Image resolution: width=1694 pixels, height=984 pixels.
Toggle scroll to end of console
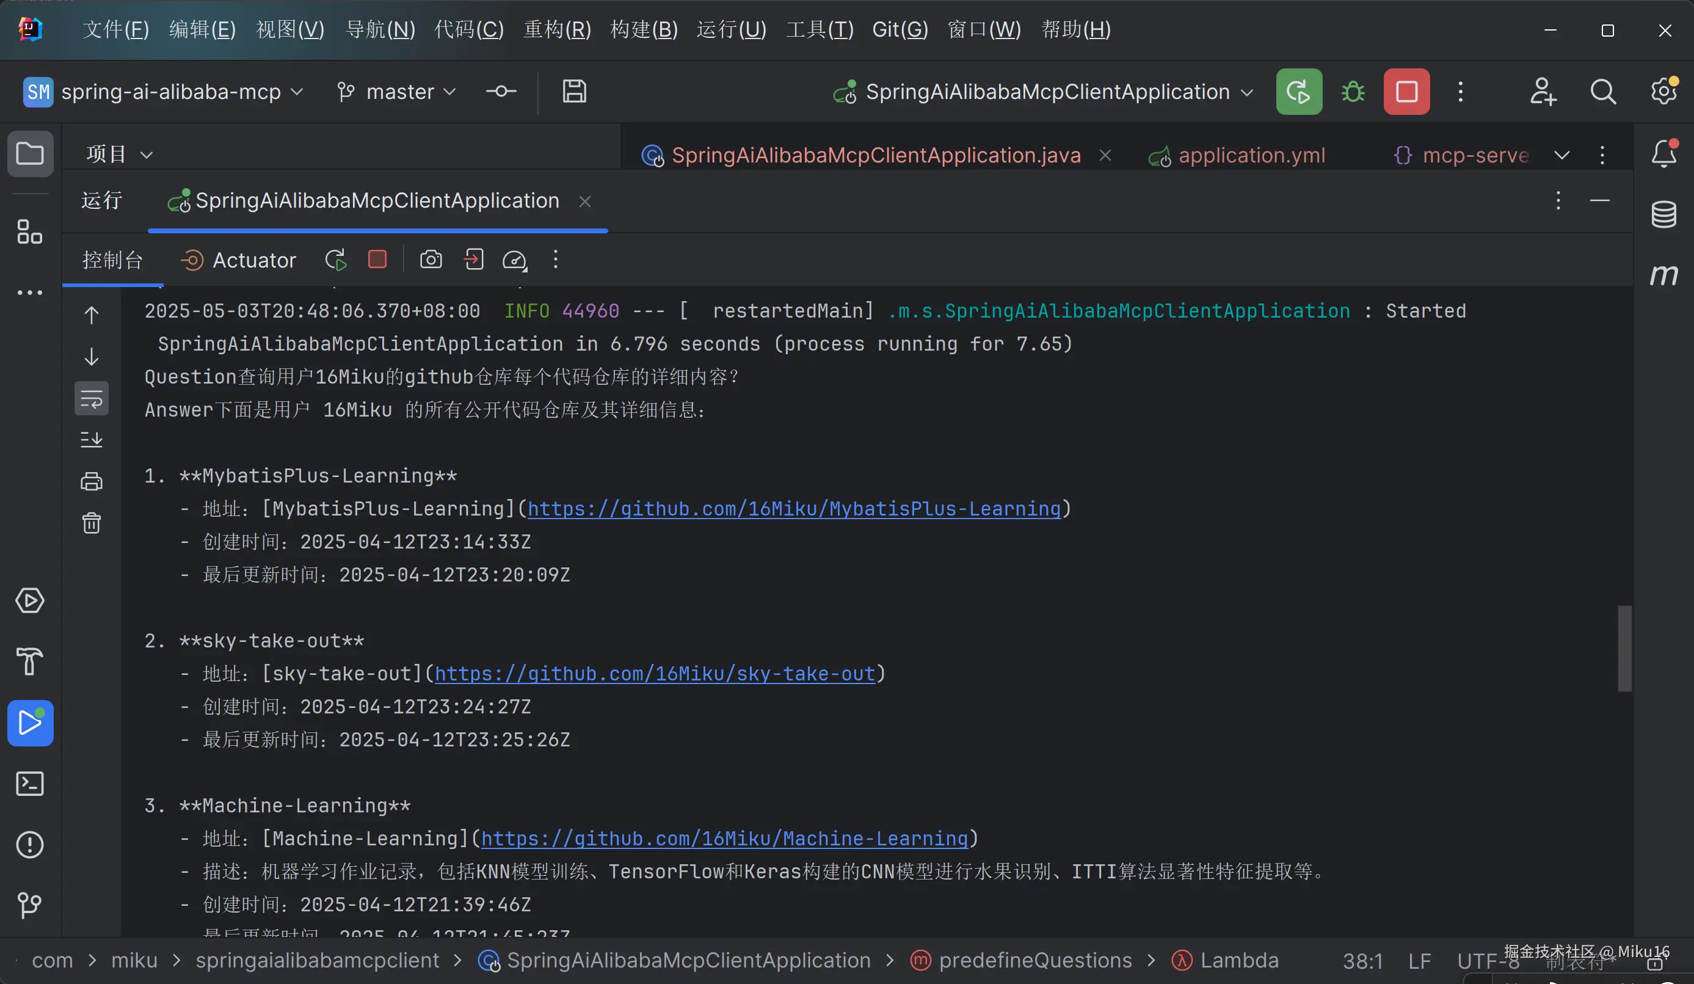click(x=92, y=440)
